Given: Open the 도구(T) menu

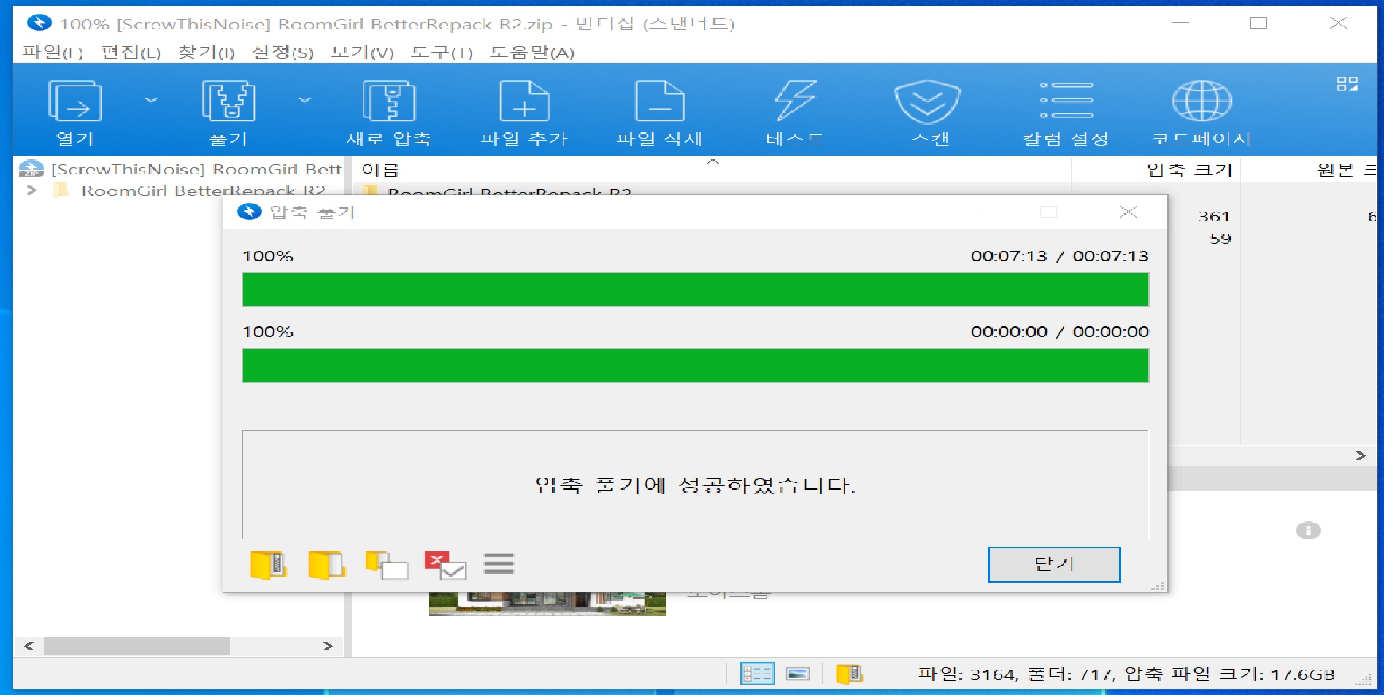Looking at the screenshot, I should [x=442, y=52].
